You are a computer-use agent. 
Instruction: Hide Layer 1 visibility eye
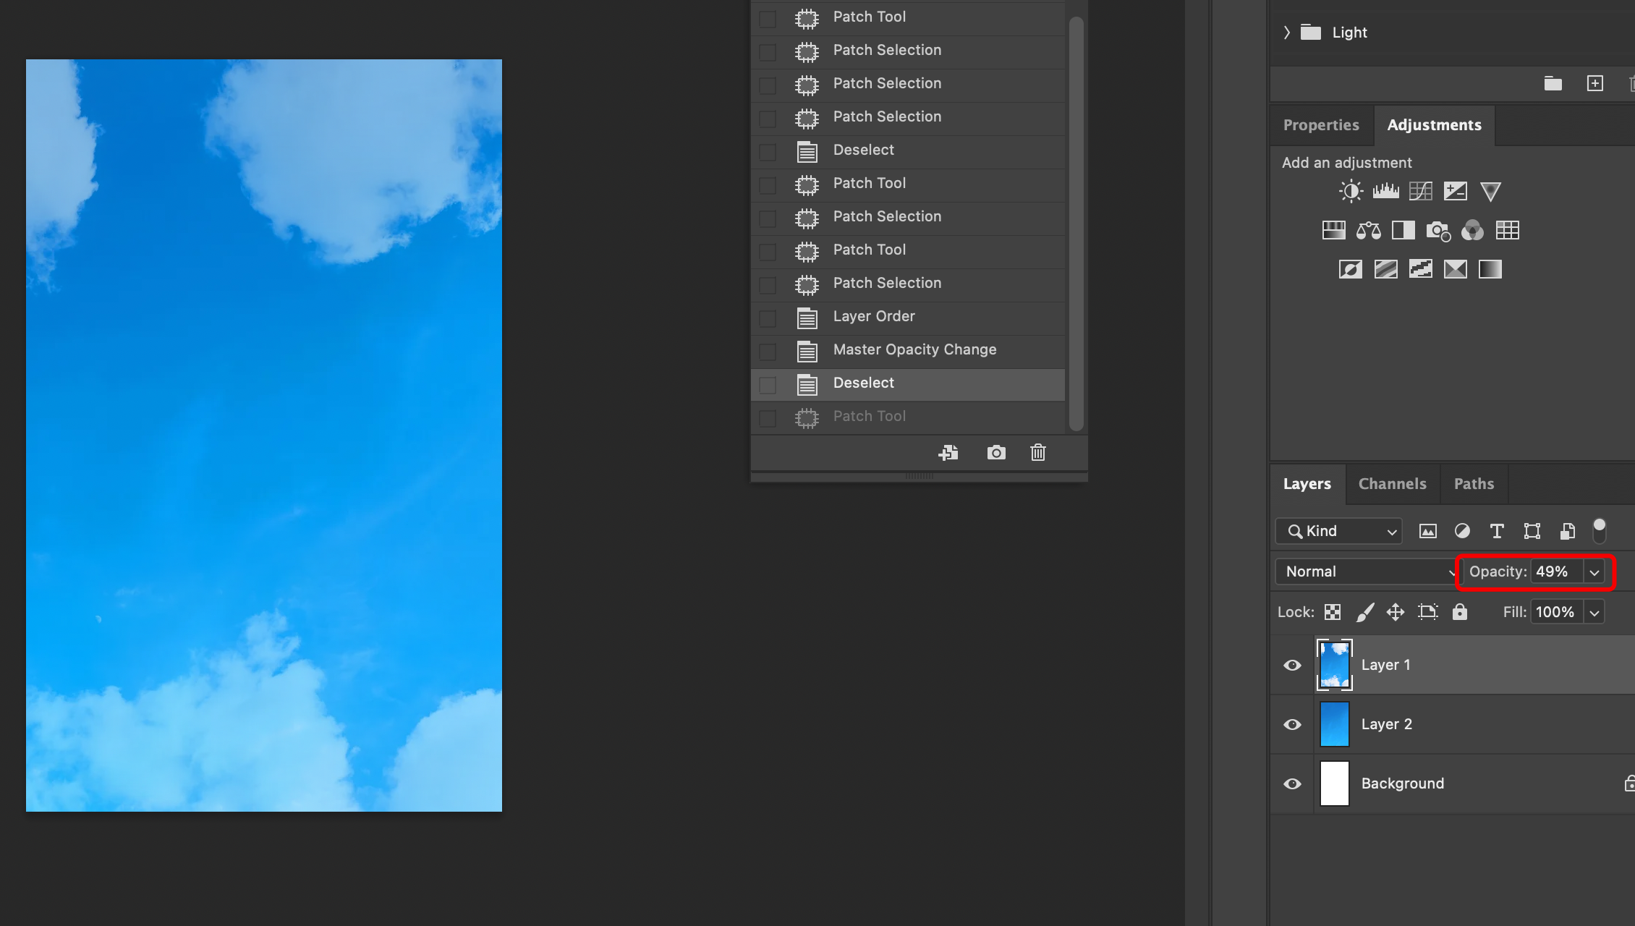1292,665
